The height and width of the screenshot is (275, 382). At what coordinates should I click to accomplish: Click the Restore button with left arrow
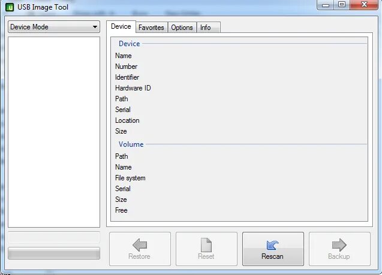click(140, 249)
